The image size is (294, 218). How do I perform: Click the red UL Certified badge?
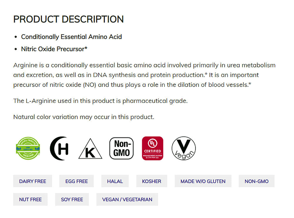pos(152,148)
